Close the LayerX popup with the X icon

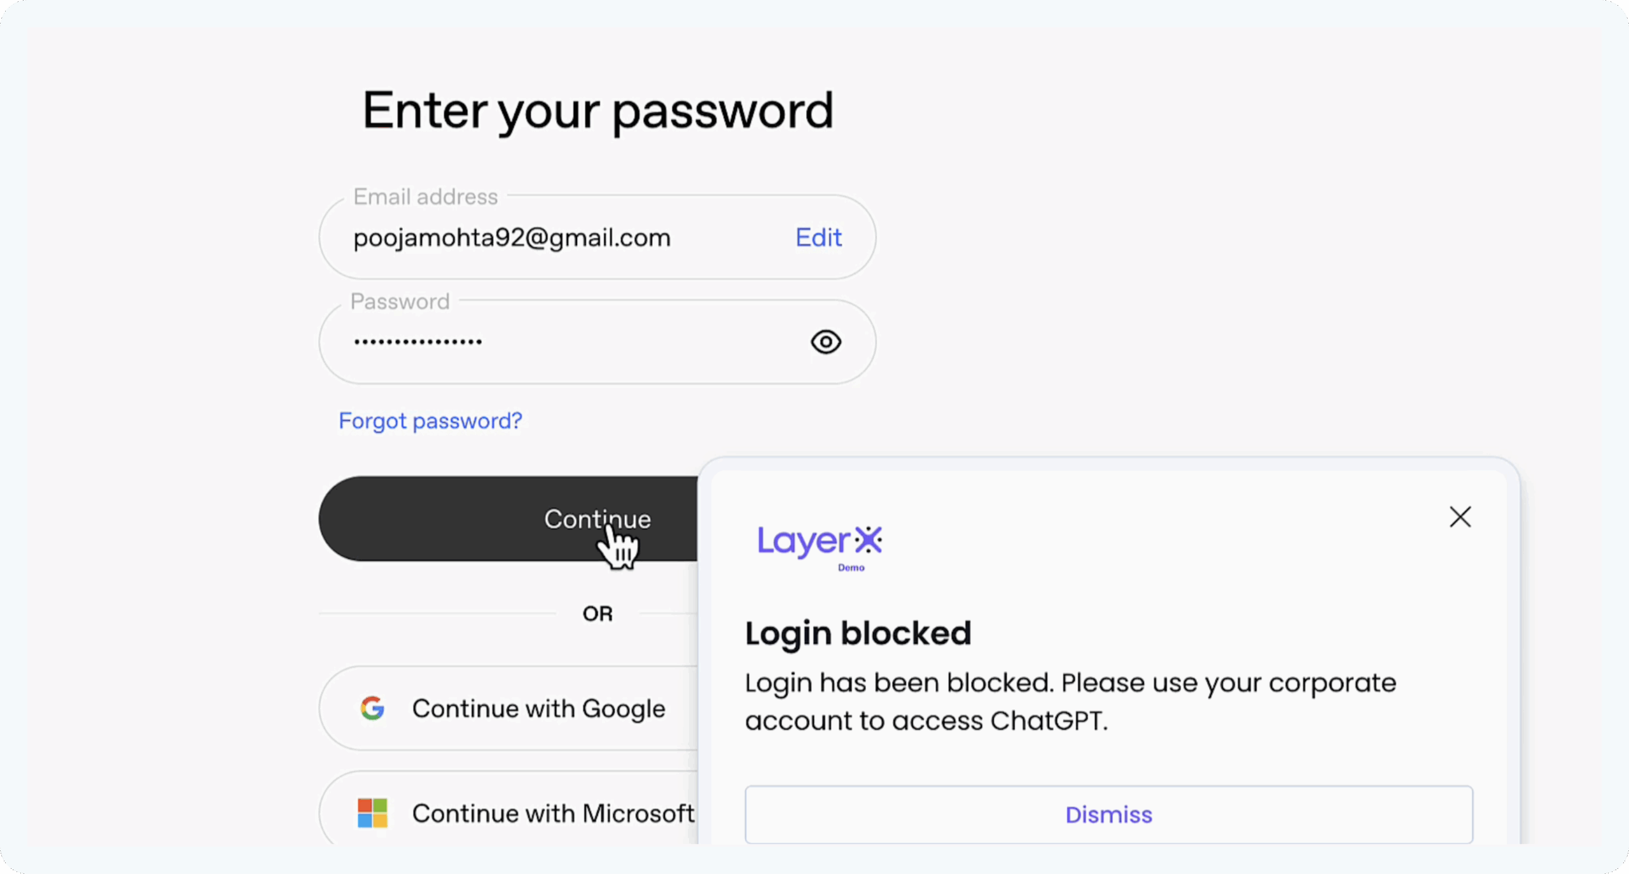(1460, 517)
